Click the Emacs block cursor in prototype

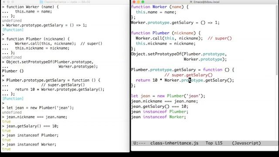pyautogui.click(x=190, y=80)
